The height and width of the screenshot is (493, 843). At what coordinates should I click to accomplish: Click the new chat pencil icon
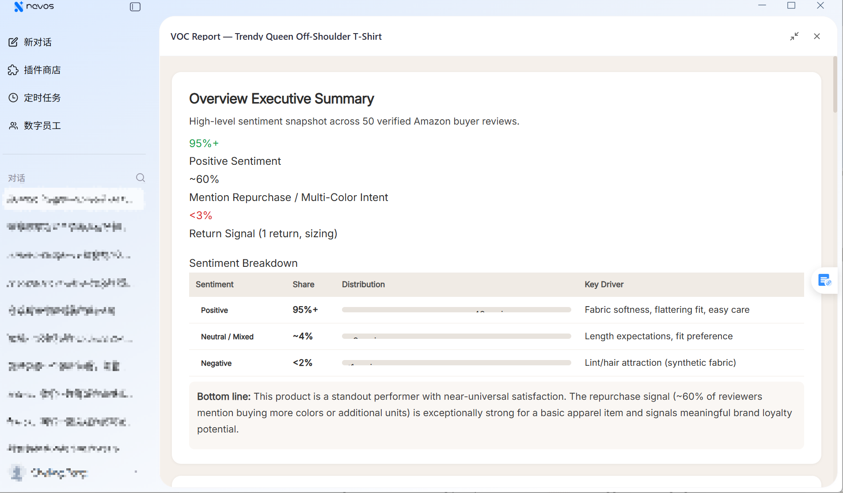(x=13, y=42)
